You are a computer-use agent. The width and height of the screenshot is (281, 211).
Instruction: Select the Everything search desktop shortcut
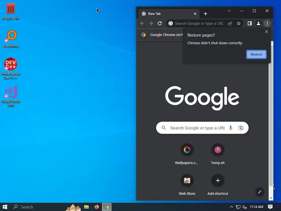coord(11,39)
